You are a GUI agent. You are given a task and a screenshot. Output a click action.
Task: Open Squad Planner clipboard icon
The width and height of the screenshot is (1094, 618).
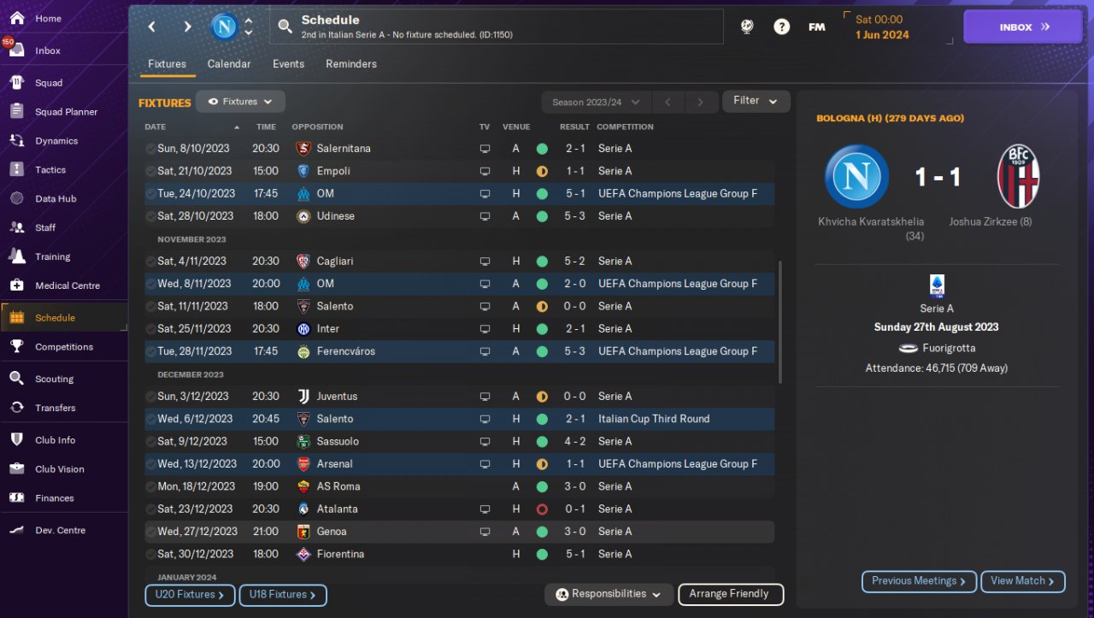point(16,112)
